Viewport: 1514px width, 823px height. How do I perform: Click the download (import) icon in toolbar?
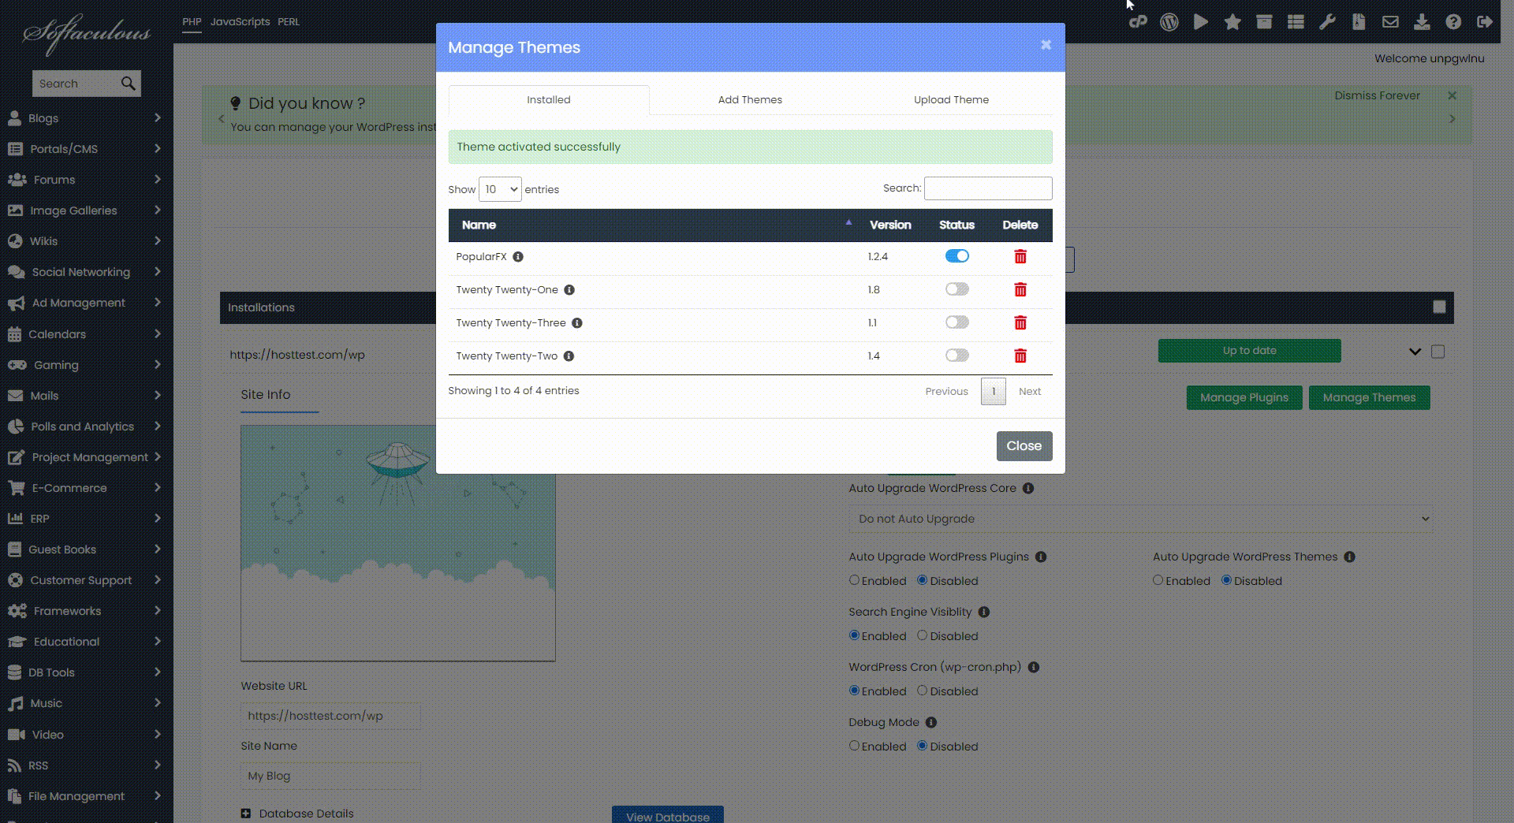click(x=1422, y=22)
